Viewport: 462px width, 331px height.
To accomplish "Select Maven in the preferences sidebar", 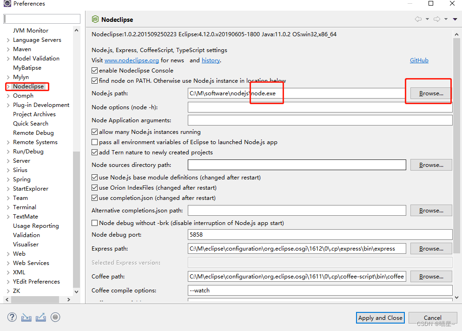I will pos(21,49).
